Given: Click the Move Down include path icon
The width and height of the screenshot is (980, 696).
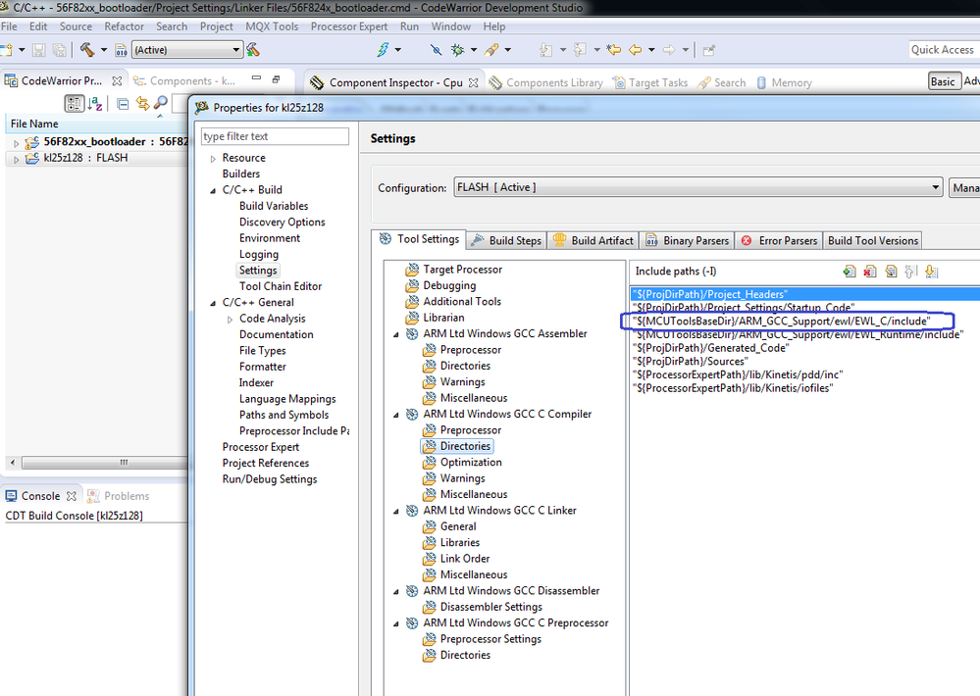Looking at the screenshot, I should (931, 272).
